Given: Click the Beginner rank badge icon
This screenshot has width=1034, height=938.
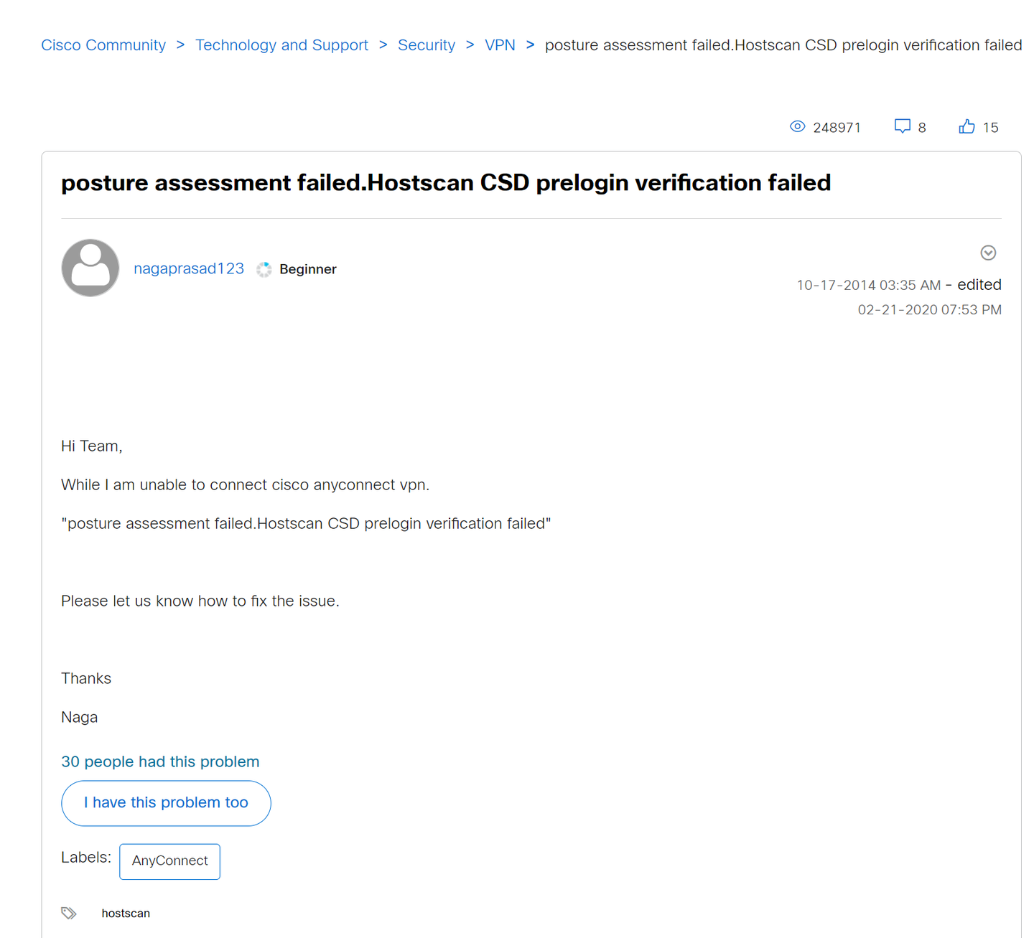Looking at the screenshot, I should pyautogui.click(x=264, y=269).
